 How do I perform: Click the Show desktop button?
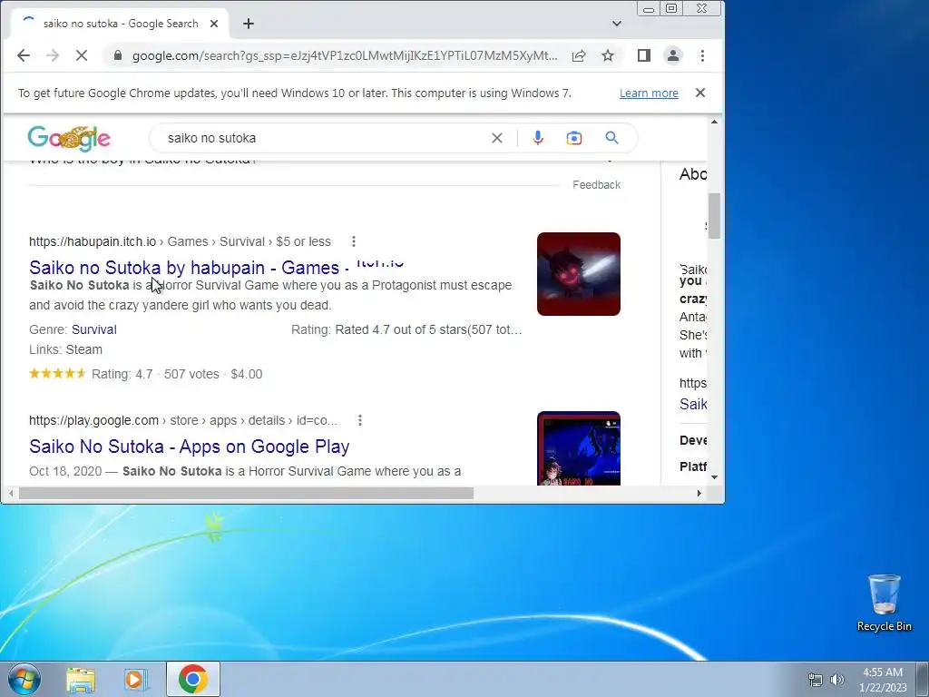923,679
